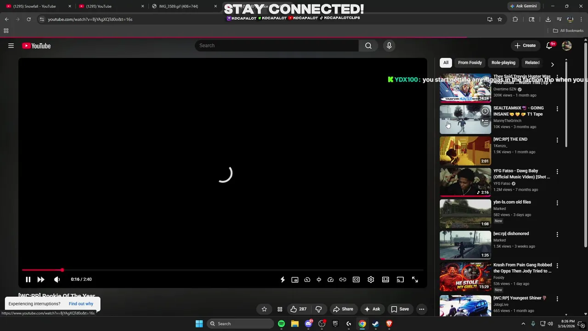Open the YFG Fatso Dawg Baby thumbnail
Viewport: 588px width, 331px height.
(x=465, y=183)
